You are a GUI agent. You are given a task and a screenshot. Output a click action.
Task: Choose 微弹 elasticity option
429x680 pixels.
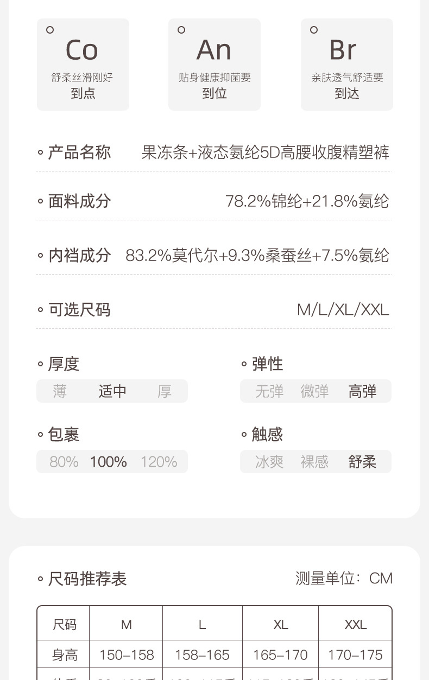(314, 391)
